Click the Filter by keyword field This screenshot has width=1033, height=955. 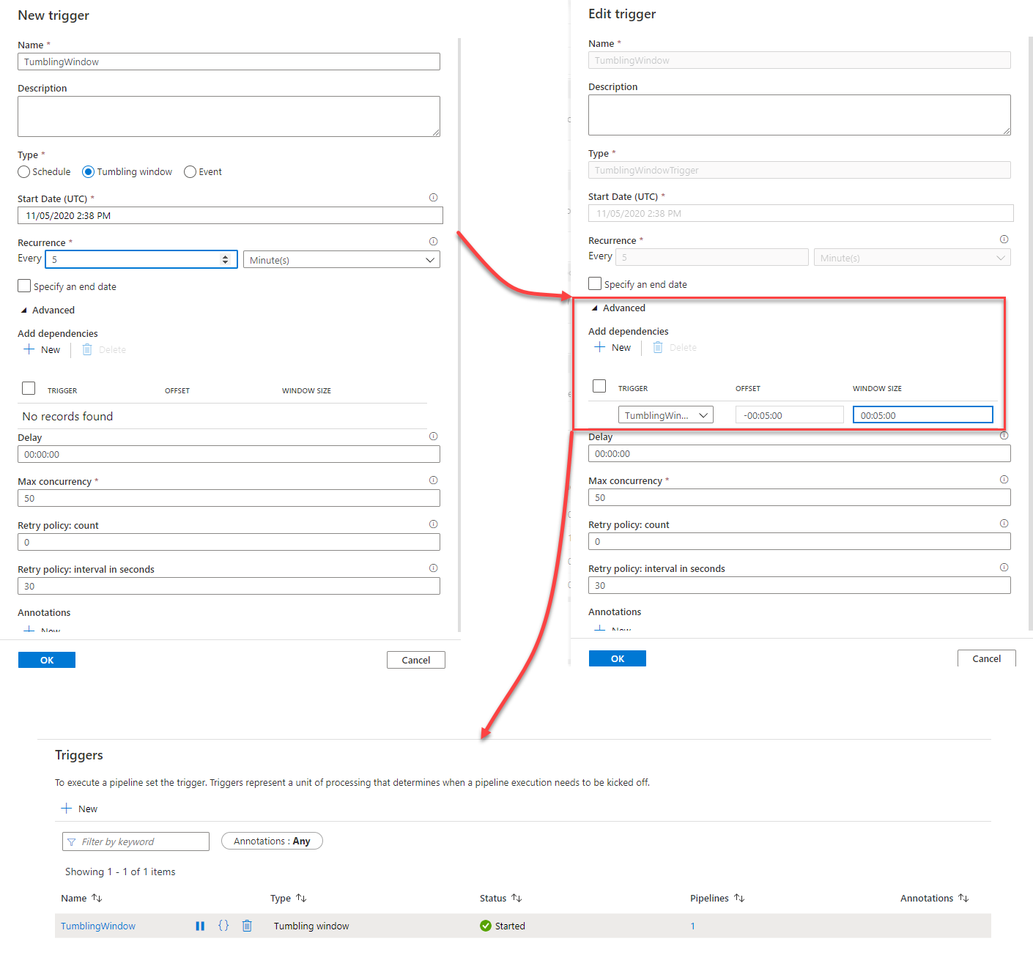(136, 841)
